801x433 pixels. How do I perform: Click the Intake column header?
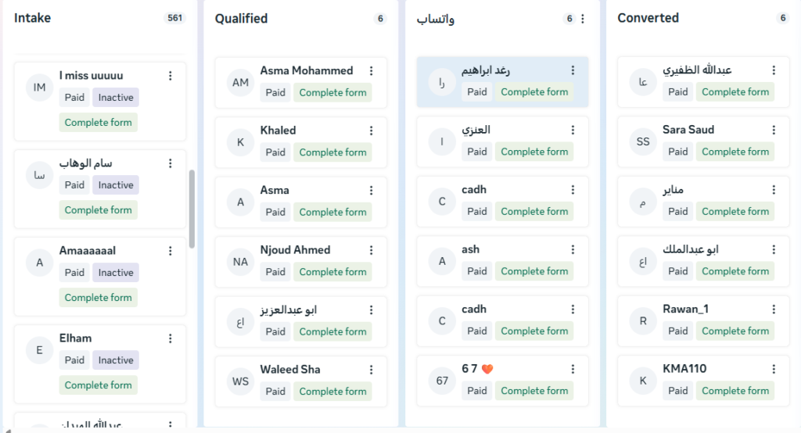(x=33, y=18)
